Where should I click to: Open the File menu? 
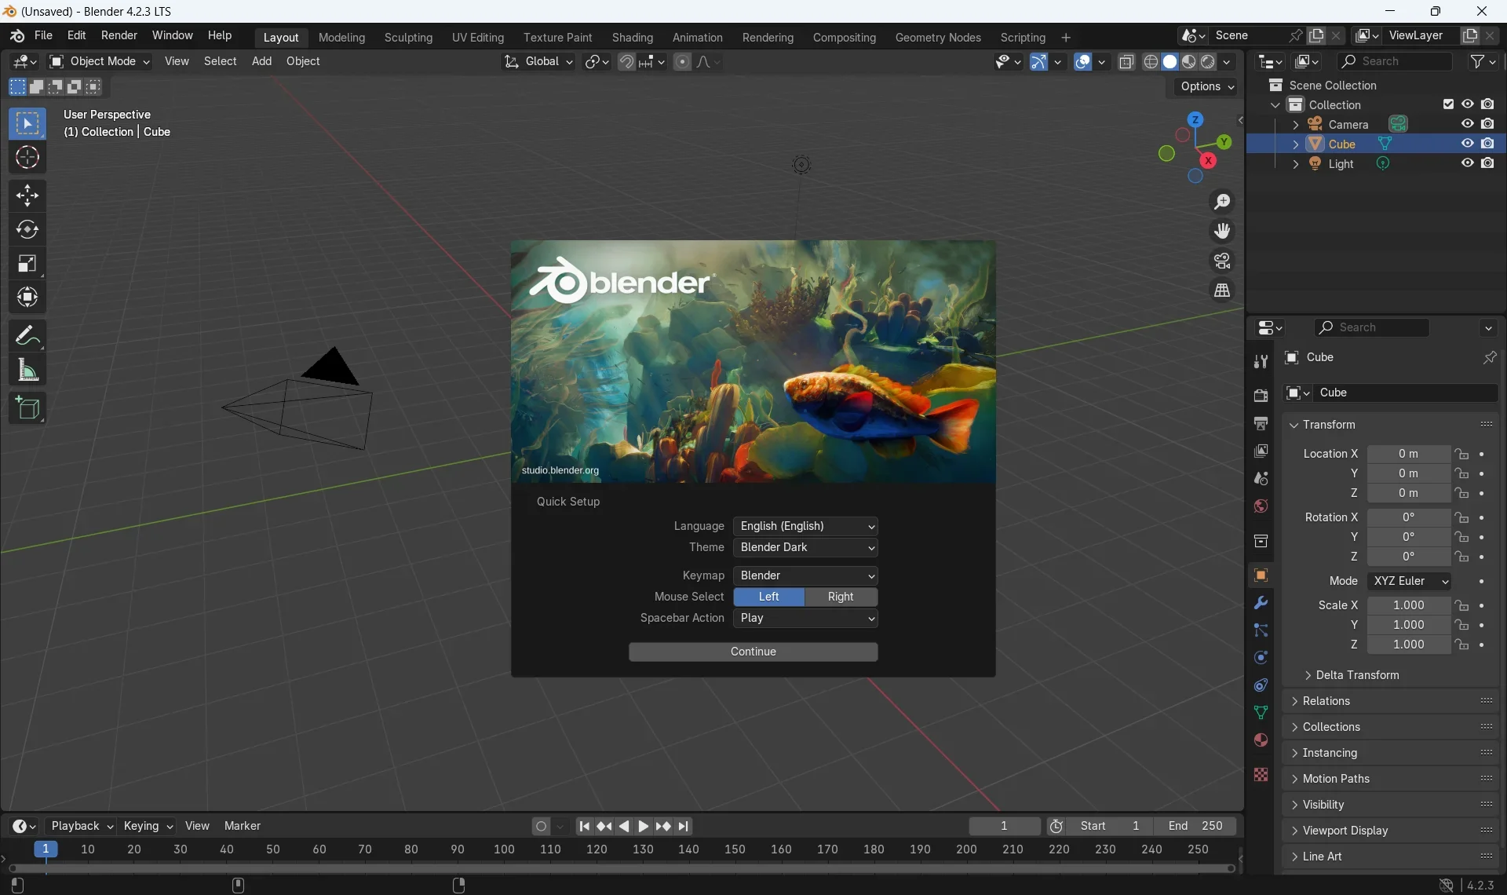[44, 36]
